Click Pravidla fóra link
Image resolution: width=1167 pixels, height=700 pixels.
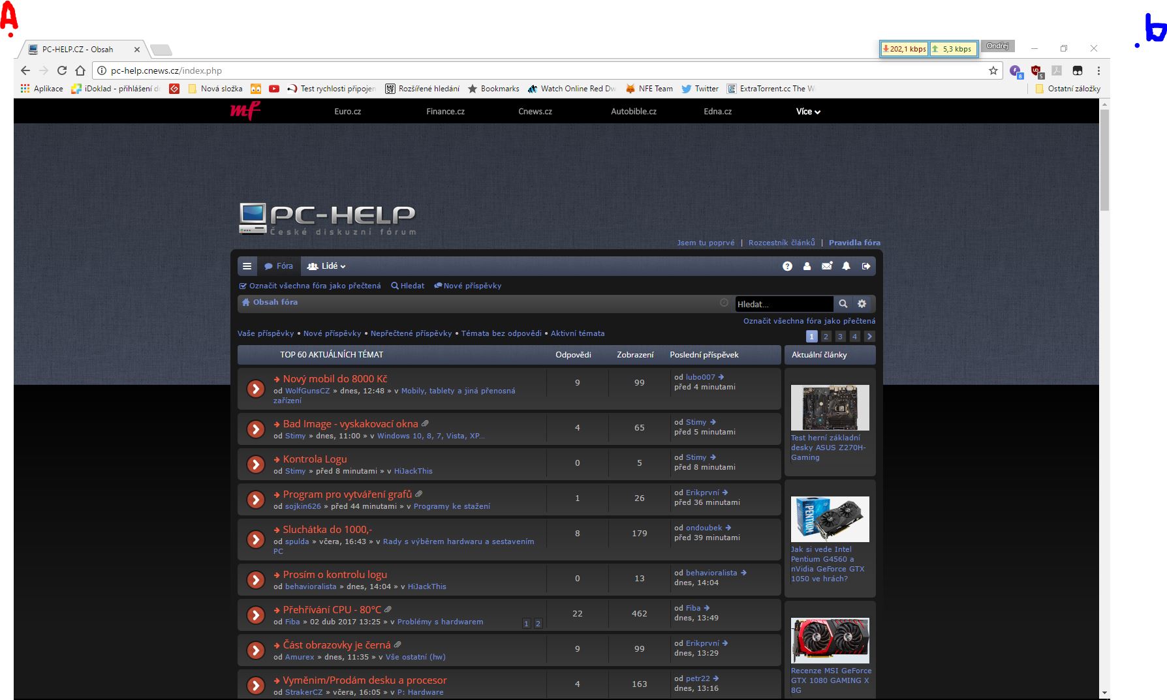click(854, 243)
